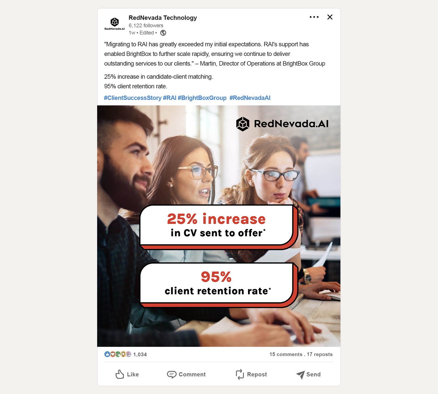The image size is (438, 394).
Task: Show the 17 reposts
Action: tap(320, 354)
